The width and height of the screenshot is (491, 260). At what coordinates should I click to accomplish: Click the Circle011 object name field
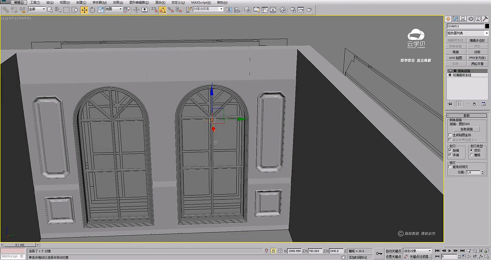[466, 26]
